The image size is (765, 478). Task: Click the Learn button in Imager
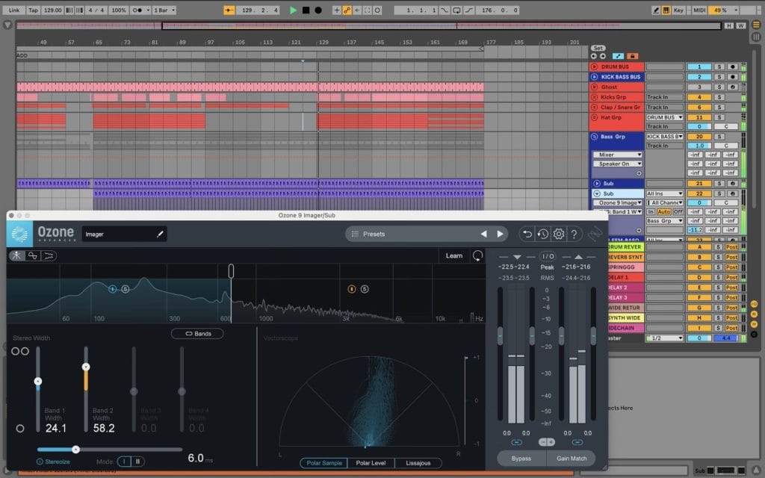coord(453,255)
